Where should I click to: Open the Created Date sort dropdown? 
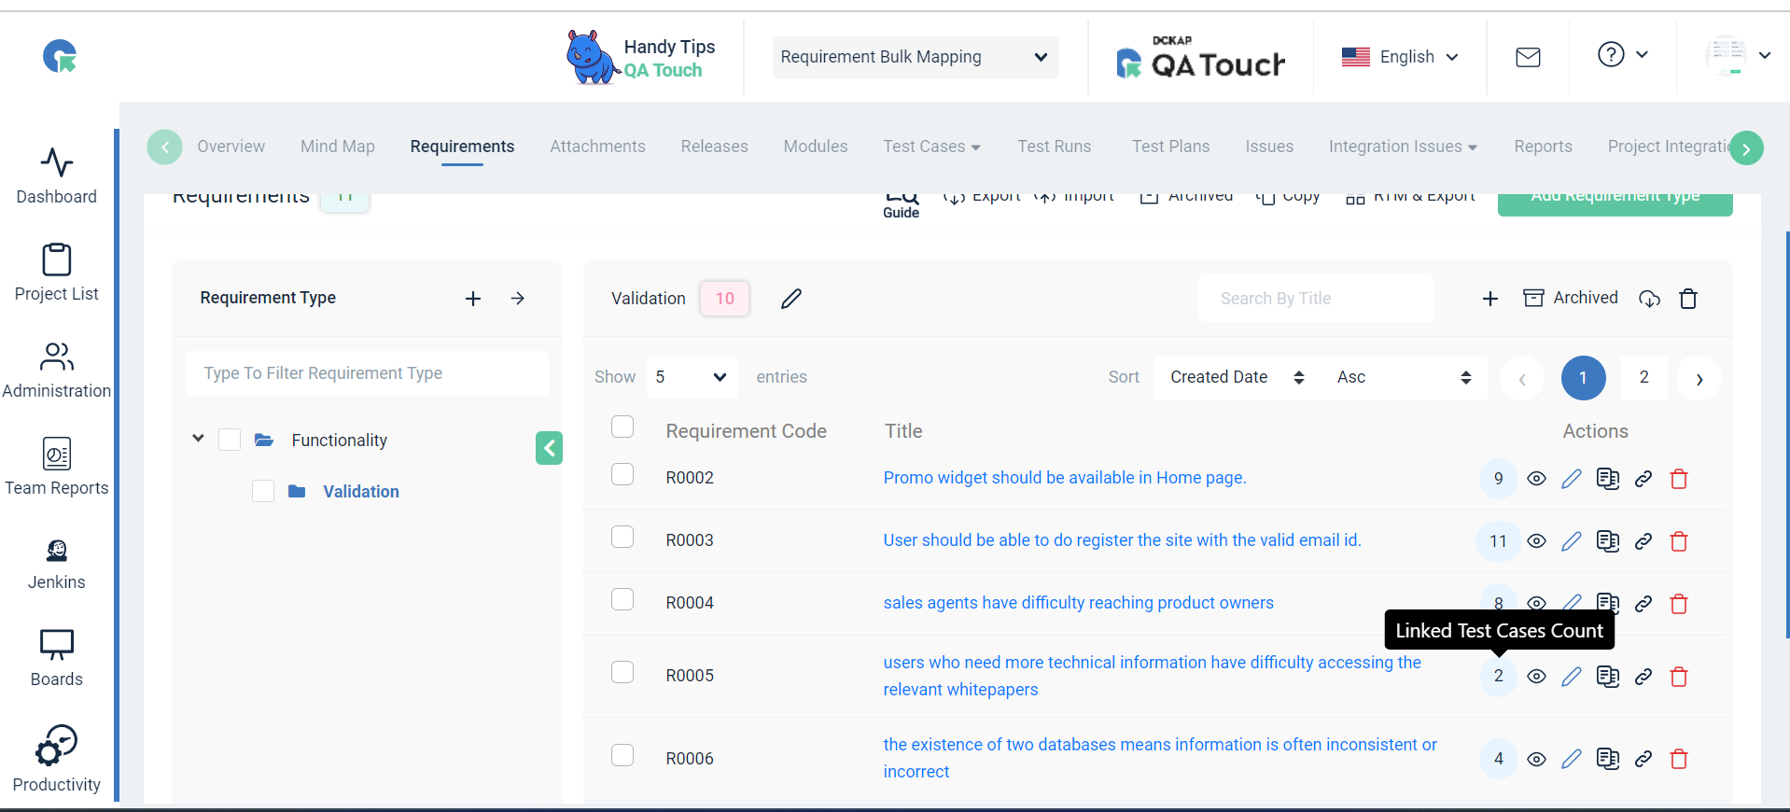[x=1238, y=377]
